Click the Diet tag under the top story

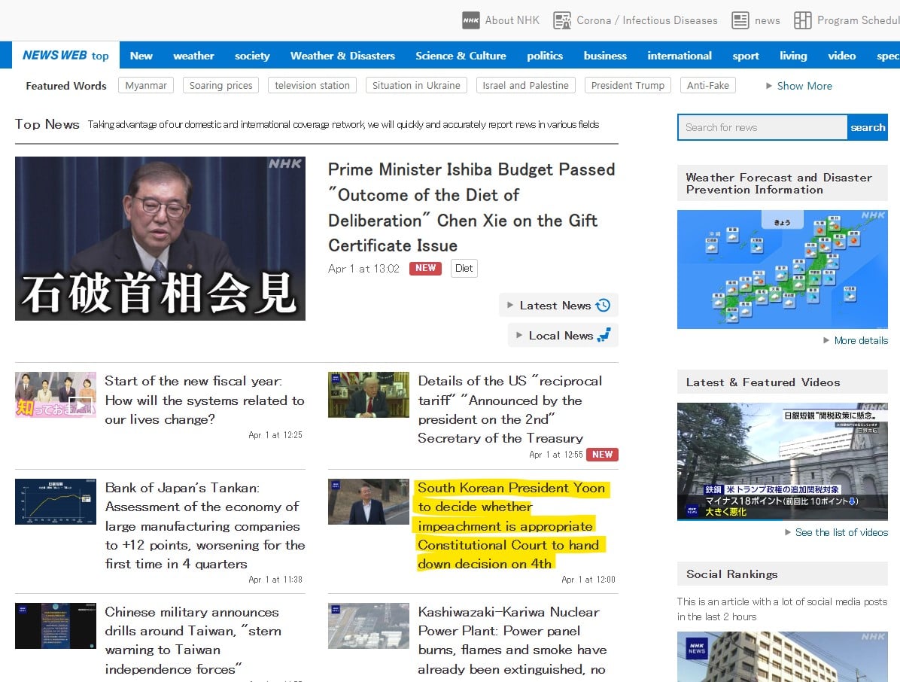(464, 268)
